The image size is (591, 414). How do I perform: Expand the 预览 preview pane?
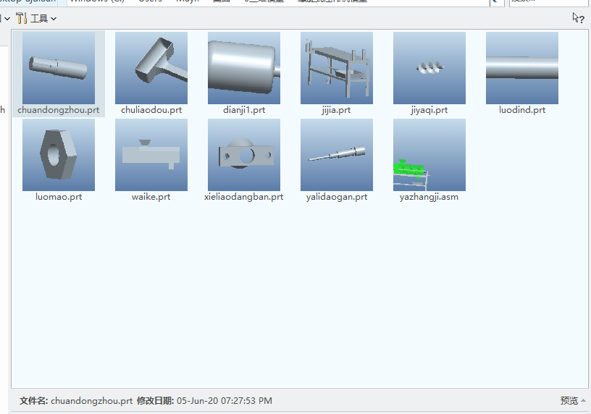click(572, 400)
